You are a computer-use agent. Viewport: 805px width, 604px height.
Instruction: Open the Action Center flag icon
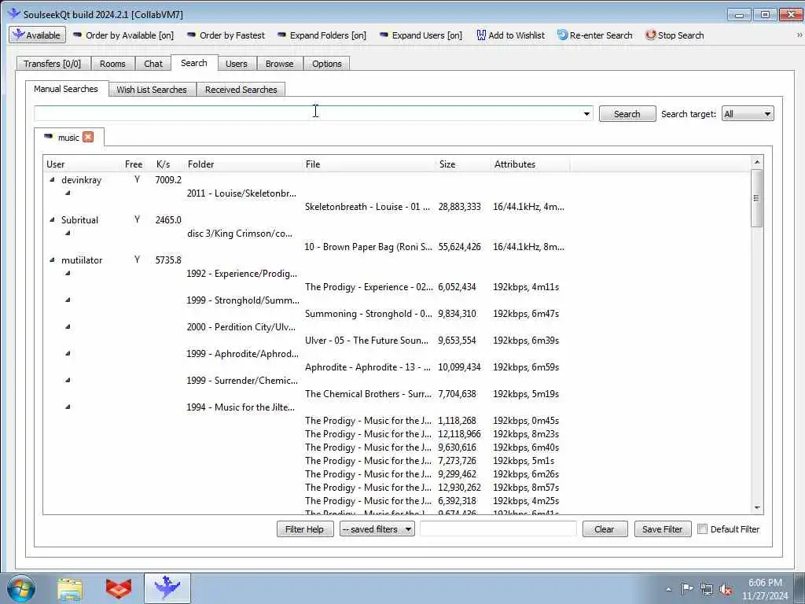point(686,589)
